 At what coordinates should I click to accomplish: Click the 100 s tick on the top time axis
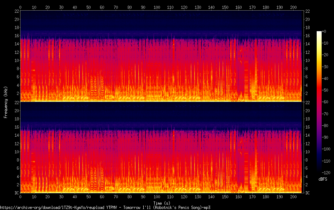click(x=156, y=7)
